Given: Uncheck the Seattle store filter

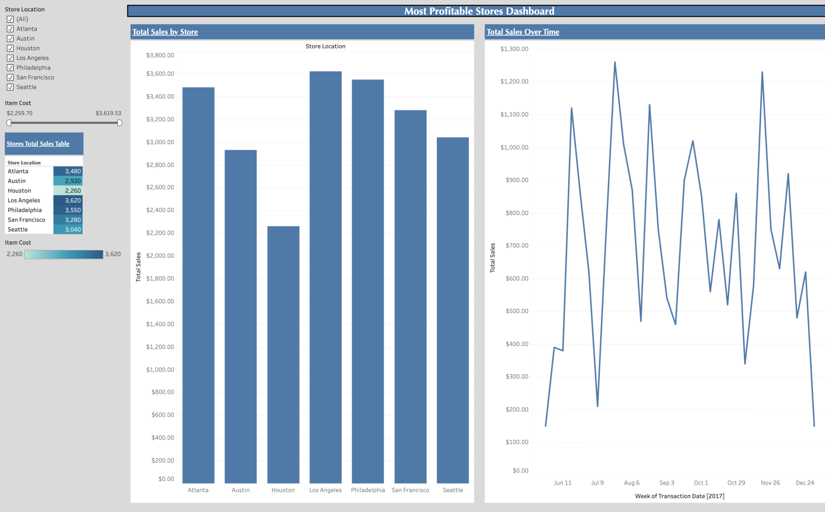Looking at the screenshot, I should tap(10, 87).
